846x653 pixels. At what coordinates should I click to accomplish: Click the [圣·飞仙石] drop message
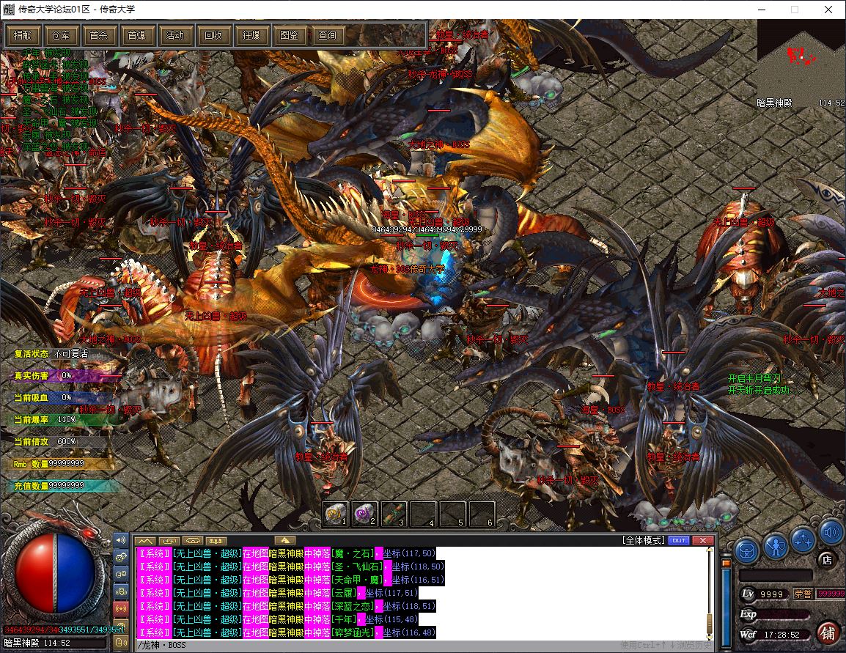pos(291,567)
